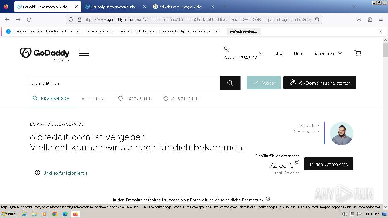Click the oldreddit.com domain search field
This screenshot has height=218, width=388.
pyautogui.click(x=123, y=83)
